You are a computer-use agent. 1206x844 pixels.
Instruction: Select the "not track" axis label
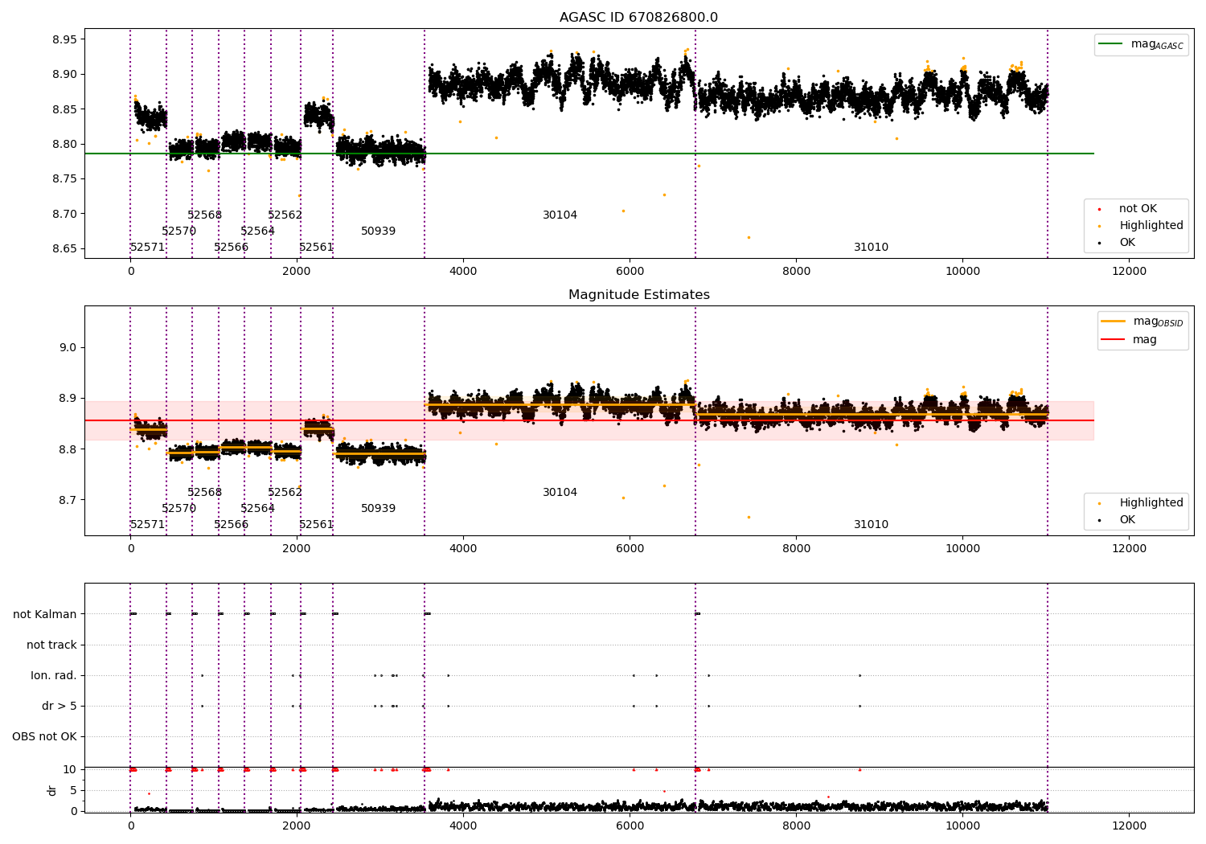pos(51,645)
